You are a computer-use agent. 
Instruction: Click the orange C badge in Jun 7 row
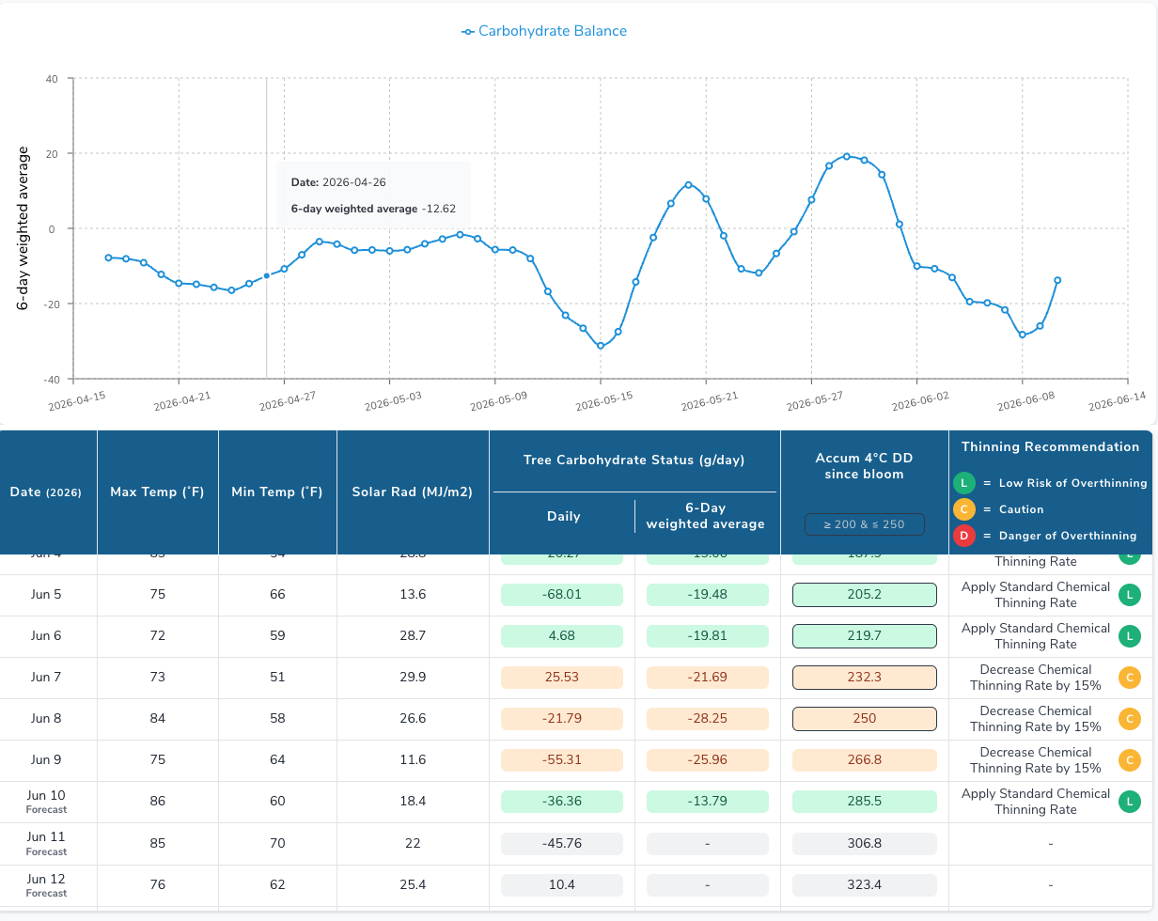1129,678
